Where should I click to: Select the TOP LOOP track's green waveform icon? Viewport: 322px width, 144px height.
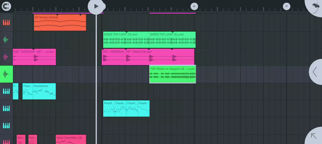6,39
